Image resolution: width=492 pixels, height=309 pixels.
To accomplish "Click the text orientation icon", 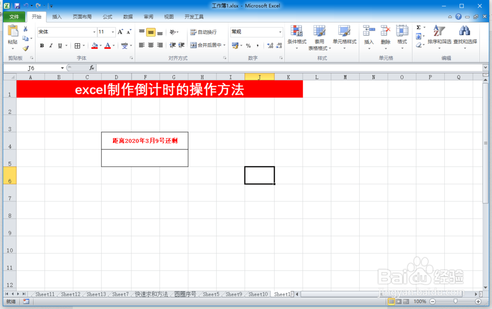I will [x=173, y=32].
